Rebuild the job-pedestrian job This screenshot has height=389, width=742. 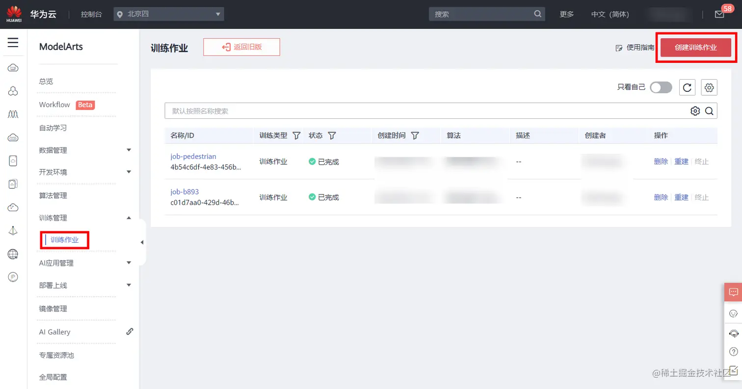coord(682,161)
